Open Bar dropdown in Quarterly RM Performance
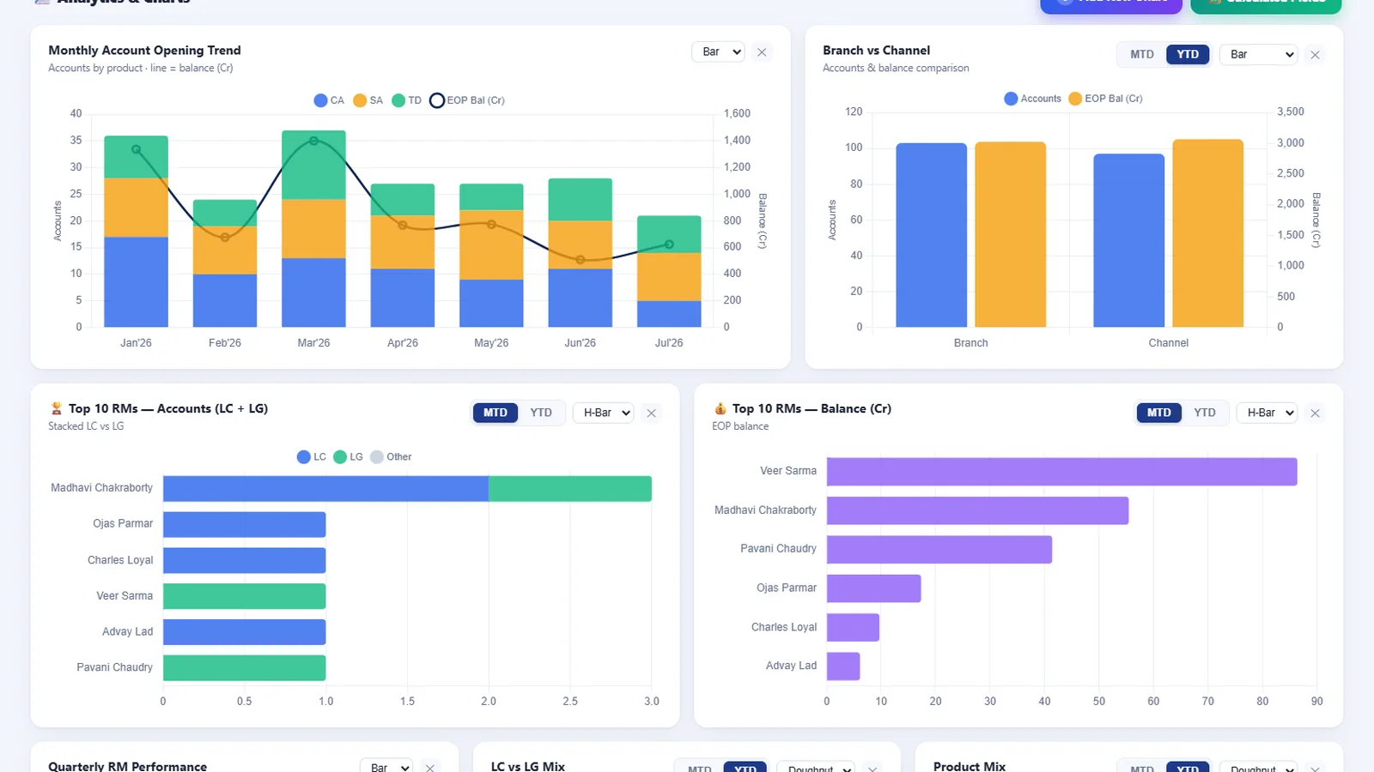The height and width of the screenshot is (772, 1374). coord(386,767)
